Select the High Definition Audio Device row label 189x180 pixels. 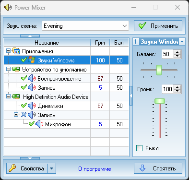point(56,97)
